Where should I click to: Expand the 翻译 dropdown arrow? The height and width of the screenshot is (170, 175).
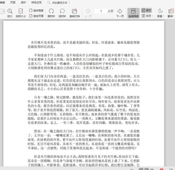point(174,16)
